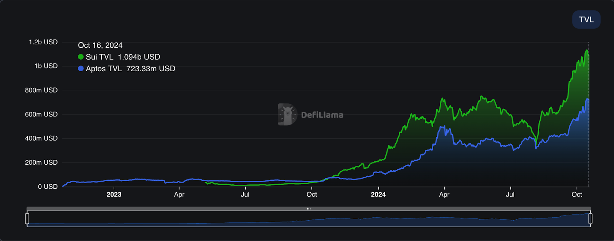The image size is (614, 241).
Task: Click the first "Apr" label after 2023
Action: (179, 195)
